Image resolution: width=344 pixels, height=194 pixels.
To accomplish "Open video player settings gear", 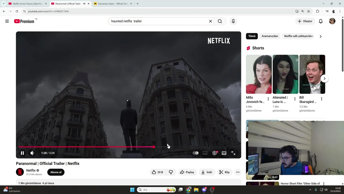I will [214, 153].
